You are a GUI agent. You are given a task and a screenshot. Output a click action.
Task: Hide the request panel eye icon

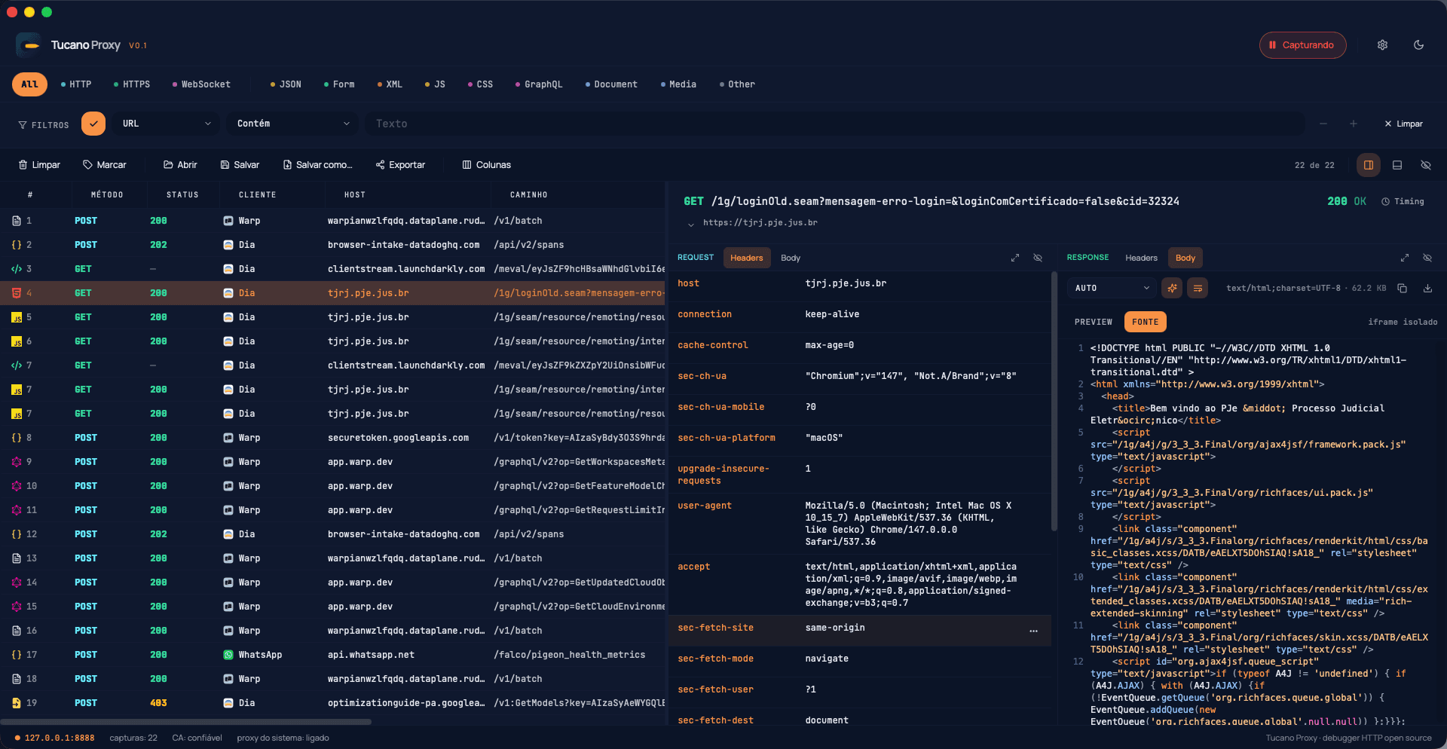click(x=1038, y=258)
